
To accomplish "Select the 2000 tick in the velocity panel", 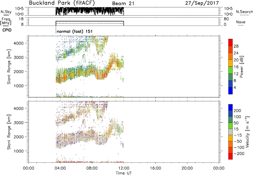I will [x=19, y=137].
